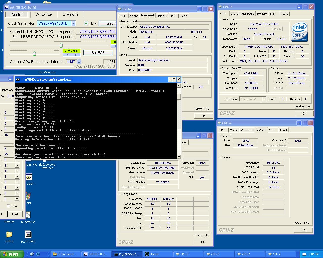This screenshot has height=258, width=323.
Task: Click the taskbar clock showing 2:04 PM
Action: 313,254
